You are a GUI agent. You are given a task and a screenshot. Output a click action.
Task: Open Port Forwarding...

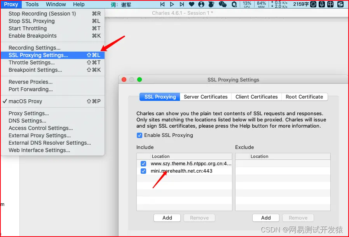[52, 89]
